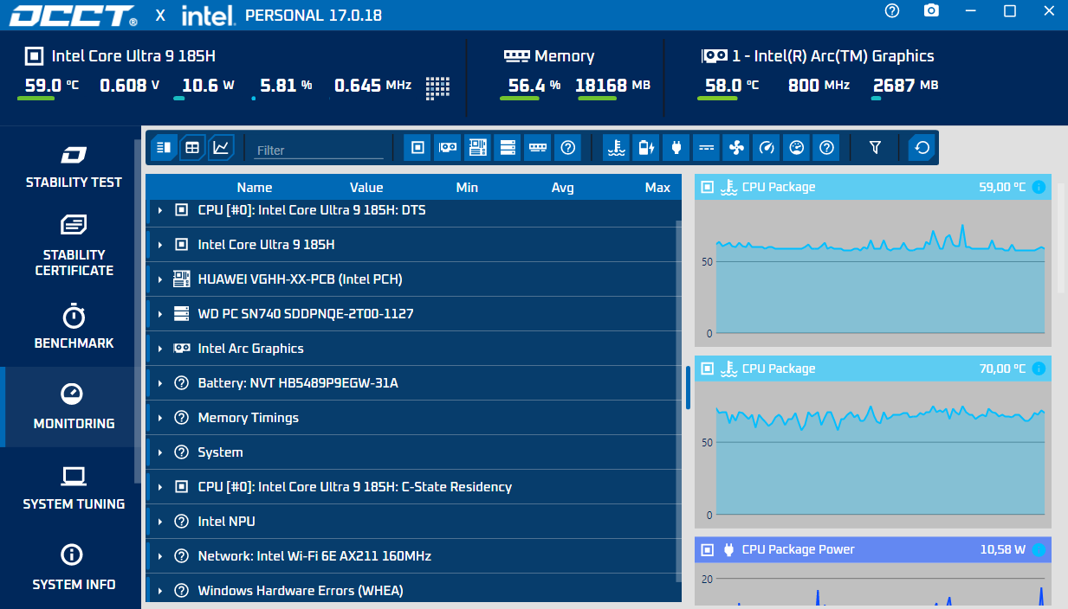Click CPU Package Power graph color dot
This screenshot has height=609, width=1068.
1039,549
